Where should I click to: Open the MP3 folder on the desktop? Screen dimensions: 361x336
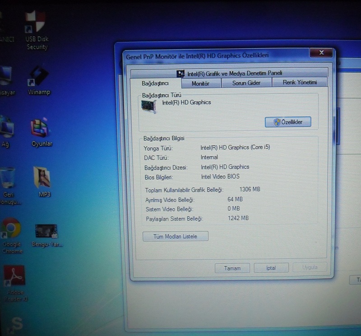[42, 182]
